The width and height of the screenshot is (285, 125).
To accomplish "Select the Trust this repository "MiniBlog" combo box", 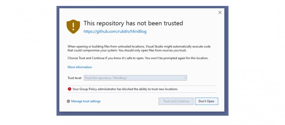I will point(135,78).
